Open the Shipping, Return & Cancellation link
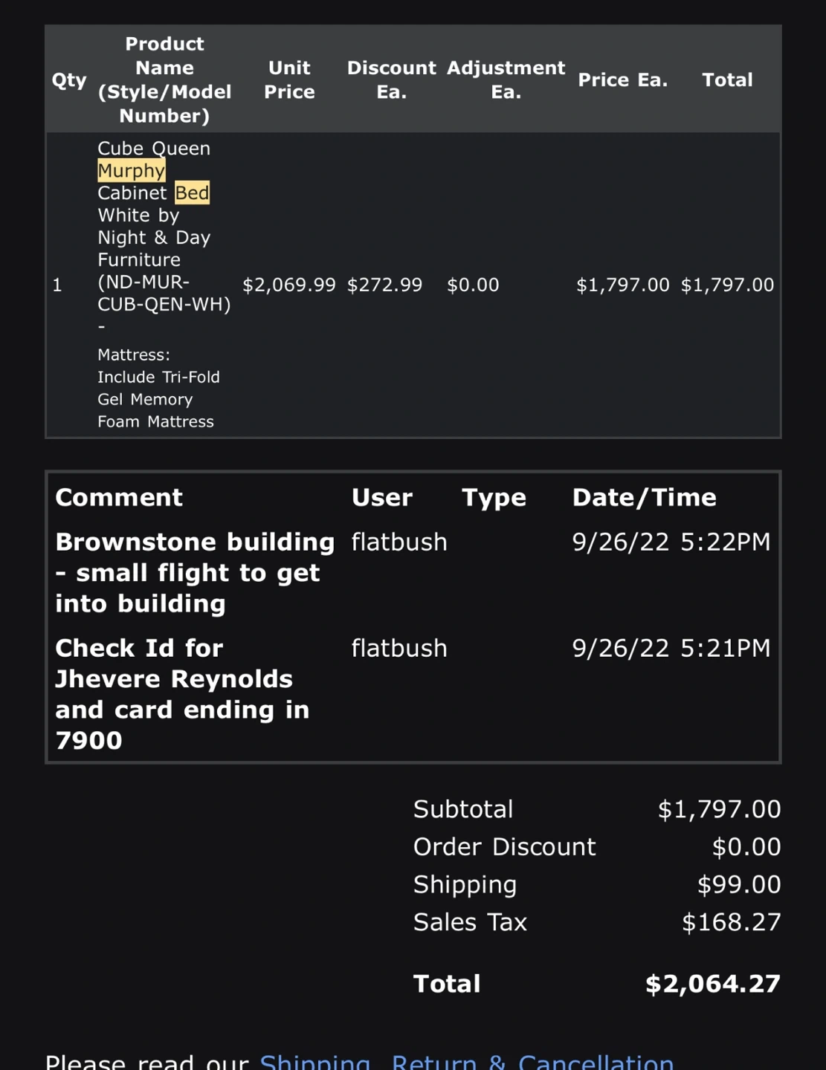Screen dimensions: 826x1070 coord(466,1061)
